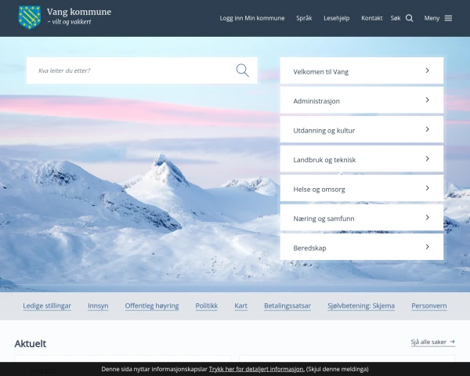Click the Lesehjelp link

336,18
